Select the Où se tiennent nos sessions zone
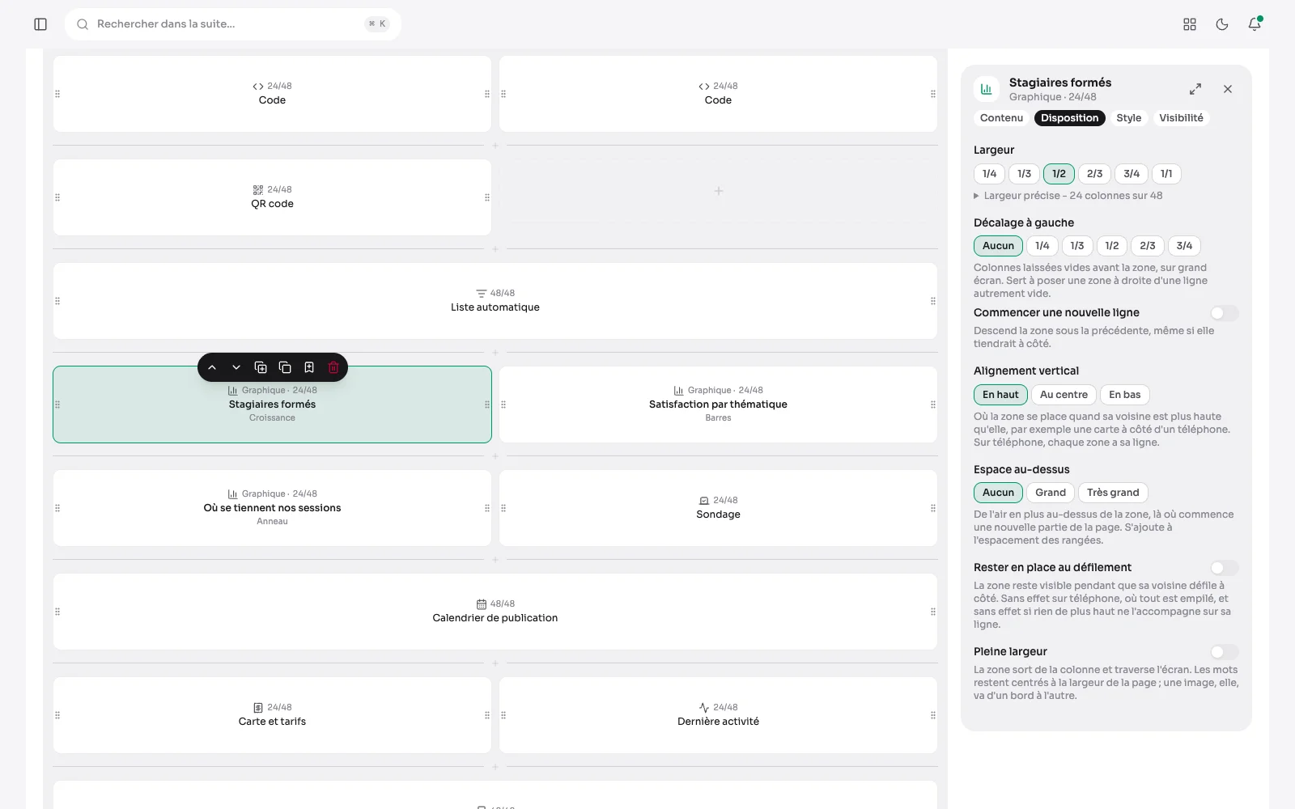This screenshot has width=1295, height=809. [272, 508]
